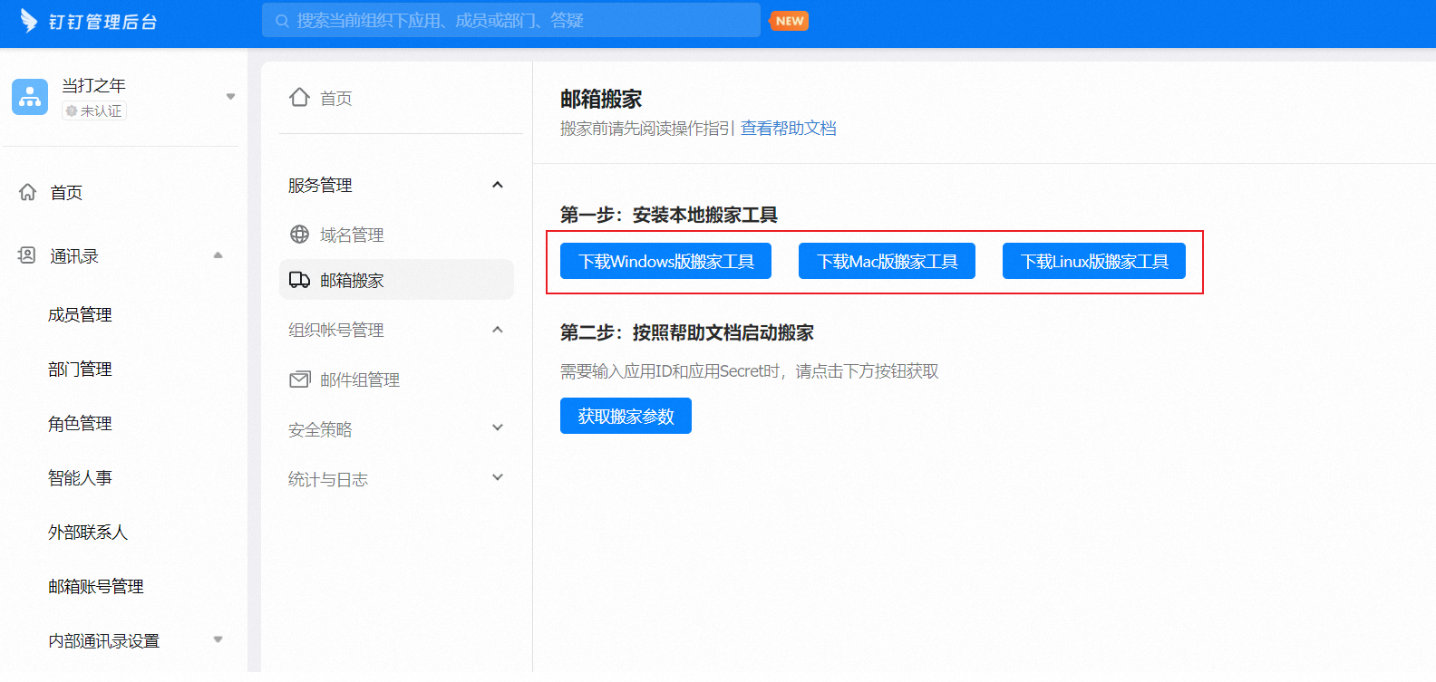The height and width of the screenshot is (682, 1436).
Task: Click the truck icon for 邮箱搬家
Action: [299, 280]
